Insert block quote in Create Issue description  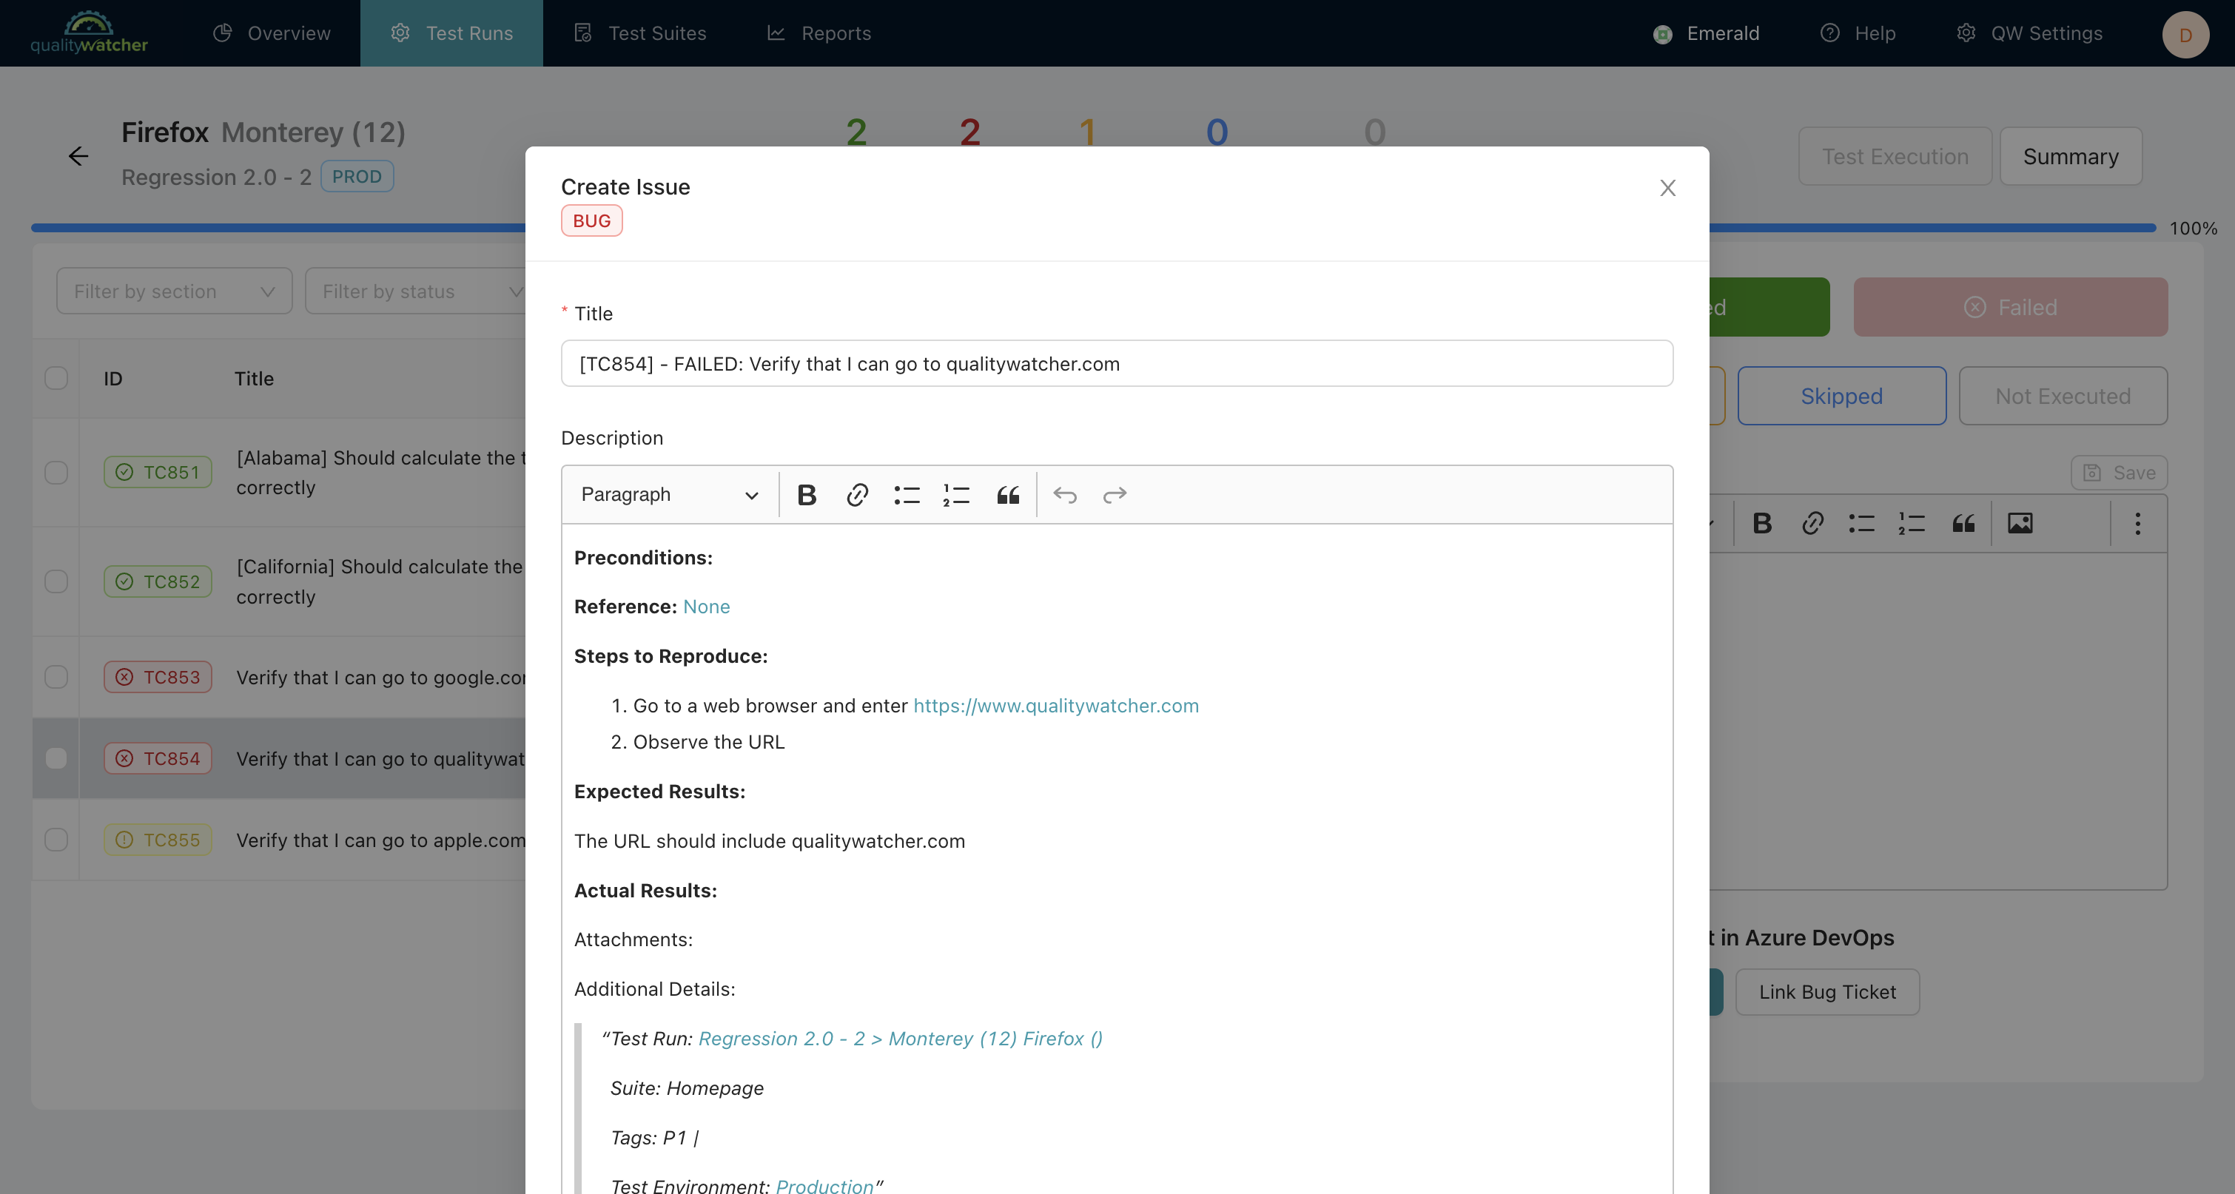(1006, 495)
